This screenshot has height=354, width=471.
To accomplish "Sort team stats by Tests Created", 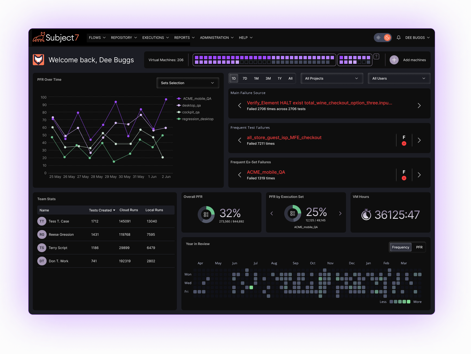I will [102, 210].
